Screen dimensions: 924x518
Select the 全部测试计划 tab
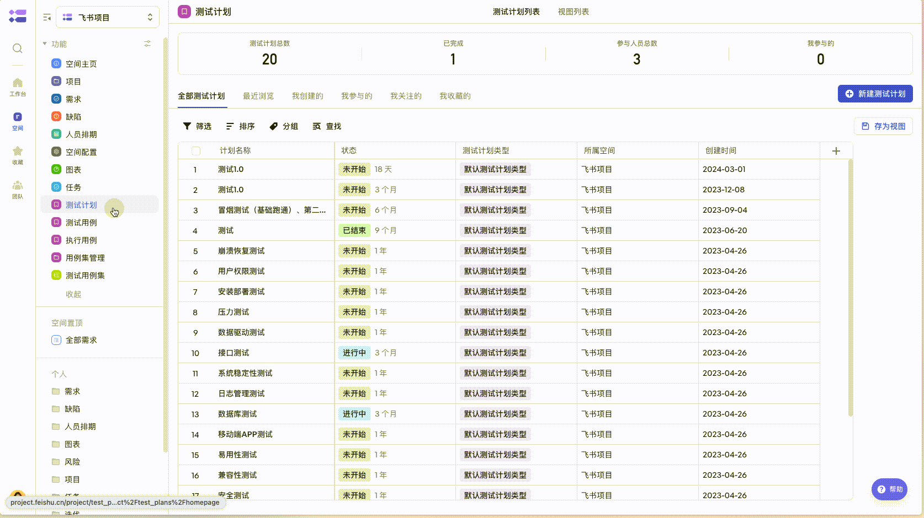(201, 96)
